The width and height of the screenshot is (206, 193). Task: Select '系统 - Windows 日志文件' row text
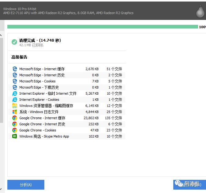[x=39, y=112]
